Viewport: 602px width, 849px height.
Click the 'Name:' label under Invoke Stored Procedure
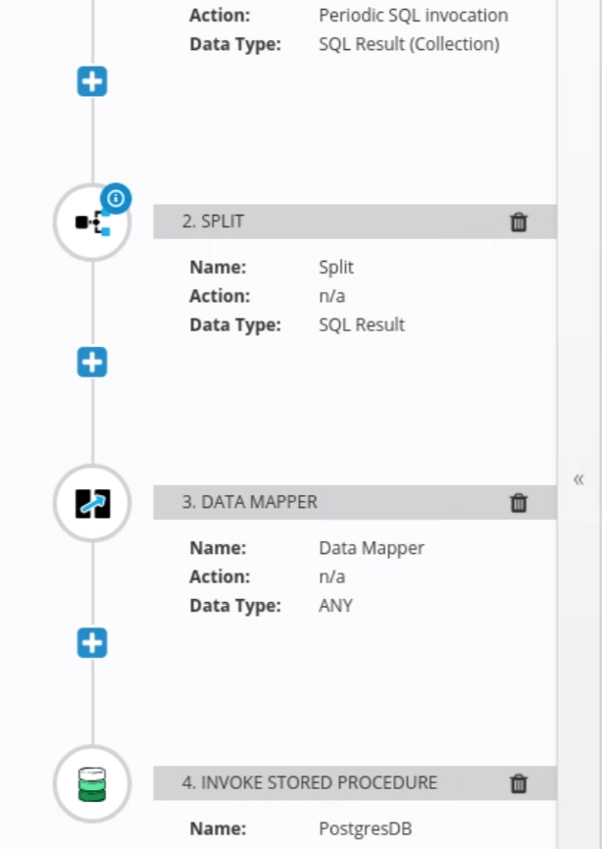tap(218, 828)
